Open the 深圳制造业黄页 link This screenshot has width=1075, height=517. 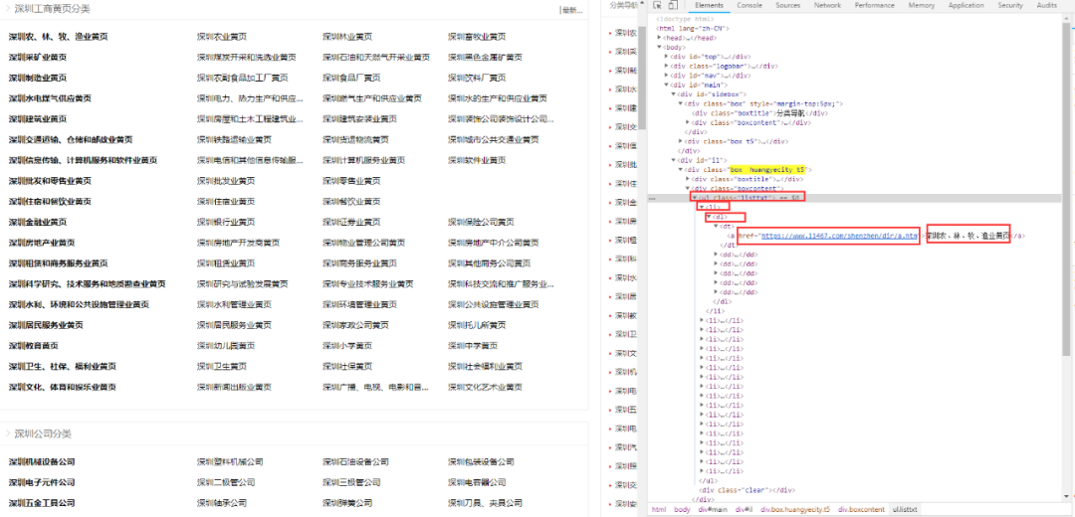[38, 79]
